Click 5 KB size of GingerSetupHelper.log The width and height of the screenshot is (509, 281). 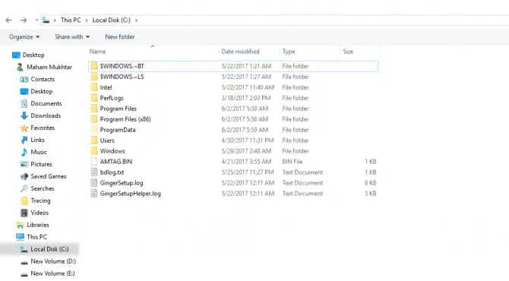point(371,194)
